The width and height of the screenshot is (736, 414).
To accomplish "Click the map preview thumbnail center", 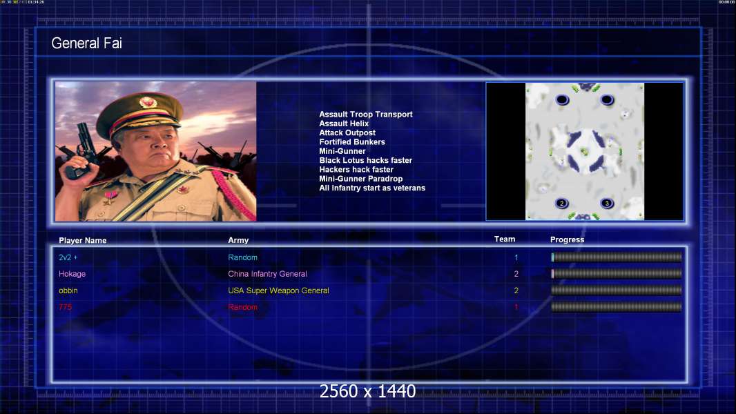I will pos(585,151).
